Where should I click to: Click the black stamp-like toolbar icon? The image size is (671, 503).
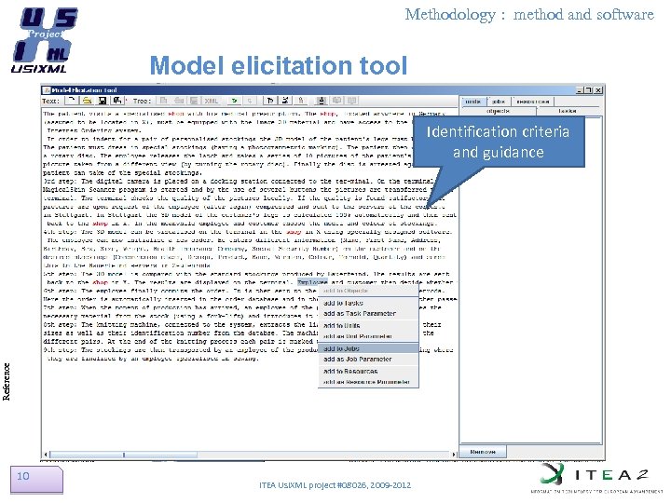coord(322,101)
